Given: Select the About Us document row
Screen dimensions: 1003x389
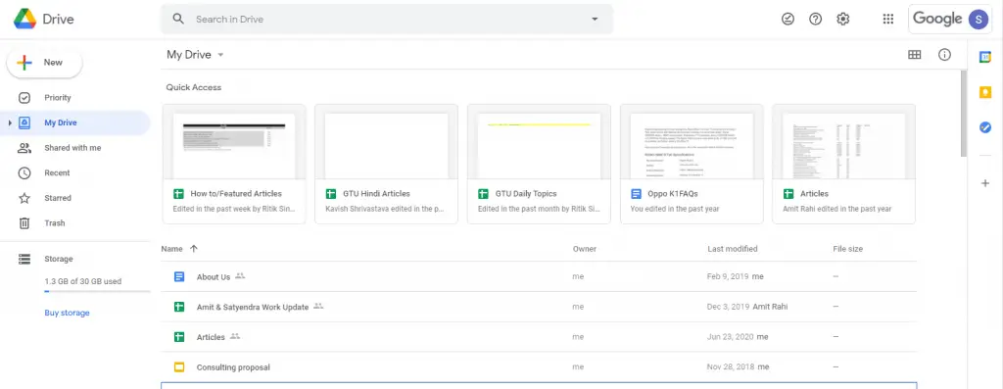Looking at the screenshot, I should [x=539, y=277].
